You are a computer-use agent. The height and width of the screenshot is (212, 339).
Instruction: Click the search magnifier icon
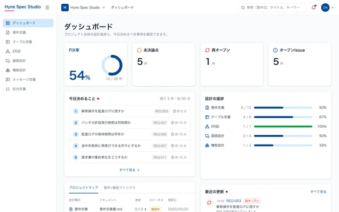tap(243, 8)
